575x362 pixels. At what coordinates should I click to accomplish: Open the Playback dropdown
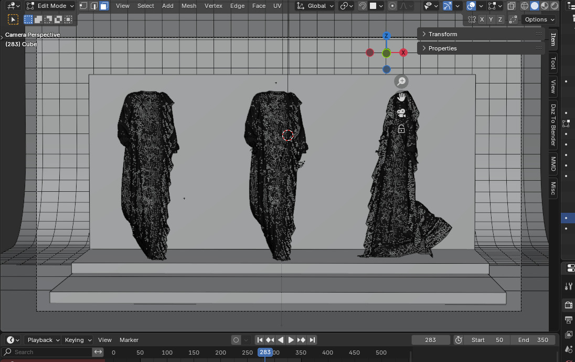point(43,340)
